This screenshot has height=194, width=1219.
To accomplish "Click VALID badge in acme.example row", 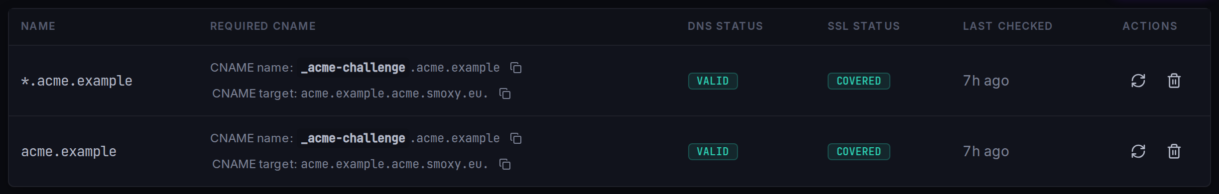I will (x=713, y=152).
